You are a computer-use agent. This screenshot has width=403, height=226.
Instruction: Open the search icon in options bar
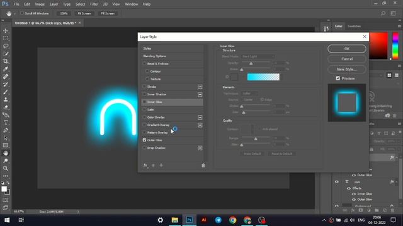(x=383, y=13)
